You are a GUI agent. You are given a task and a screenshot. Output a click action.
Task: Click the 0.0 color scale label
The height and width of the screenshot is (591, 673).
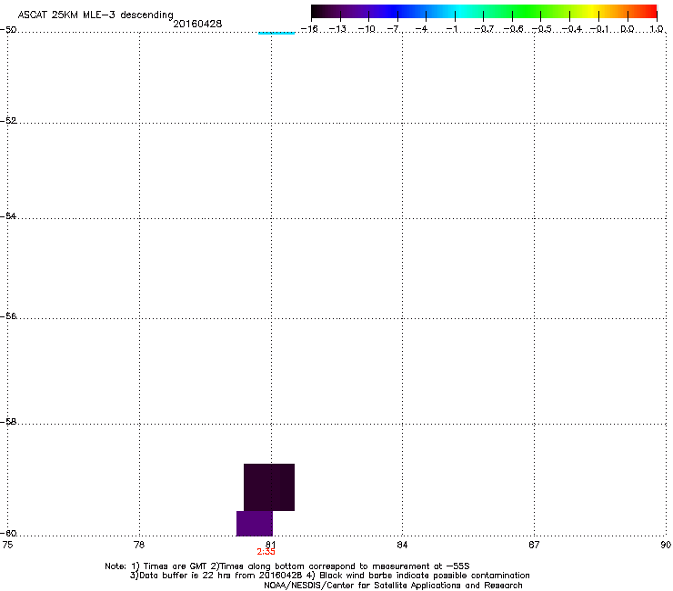[628, 29]
